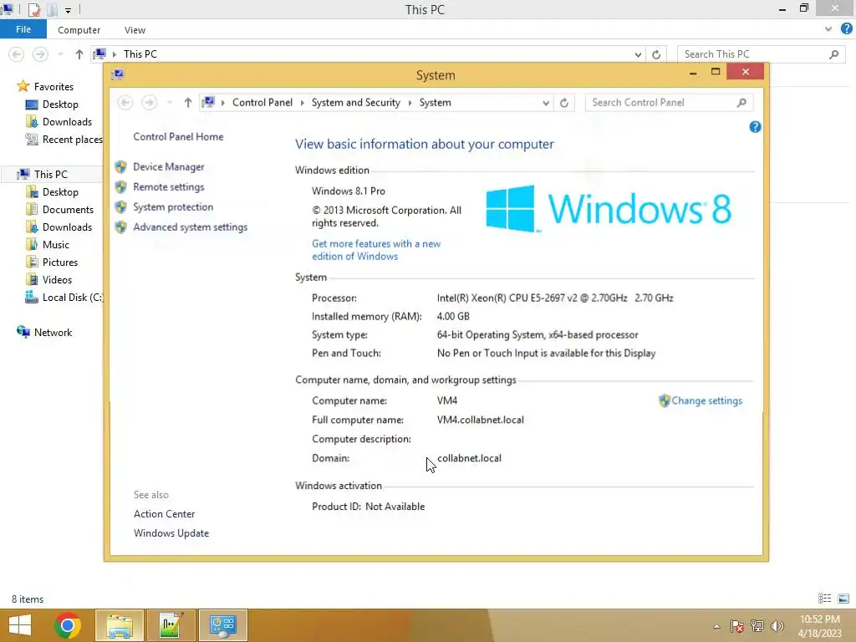Viewport: 856px width, 642px height.
Task: Select Videos folder under This PC
Action: pos(57,279)
